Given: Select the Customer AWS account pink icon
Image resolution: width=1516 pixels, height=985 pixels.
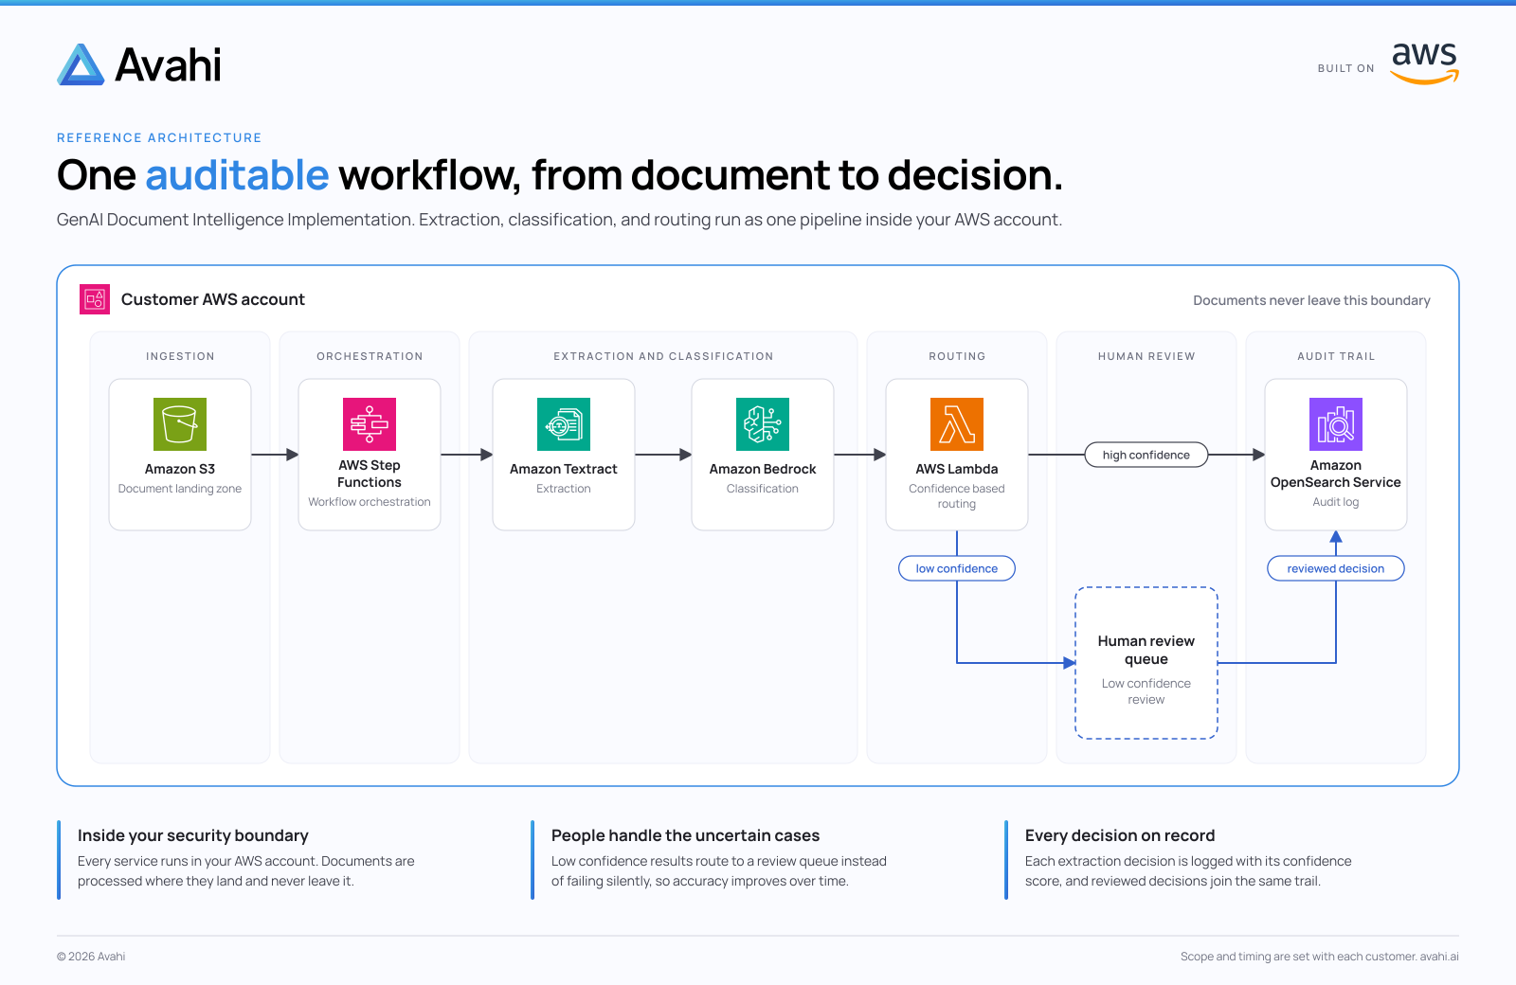Looking at the screenshot, I should [95, 299].
